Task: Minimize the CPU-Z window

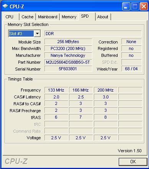Action: tap(126, 6)
